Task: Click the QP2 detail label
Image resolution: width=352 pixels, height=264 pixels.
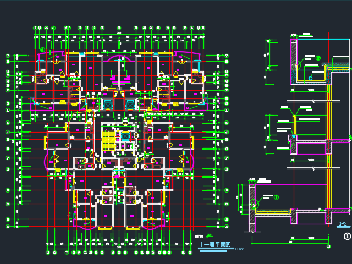Action: [342, 224]
